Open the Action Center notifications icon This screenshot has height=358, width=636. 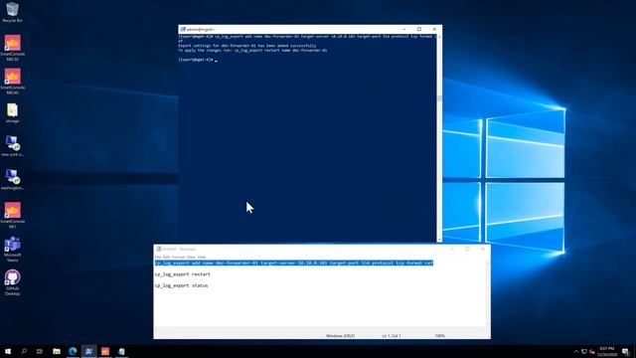(626, 351)
